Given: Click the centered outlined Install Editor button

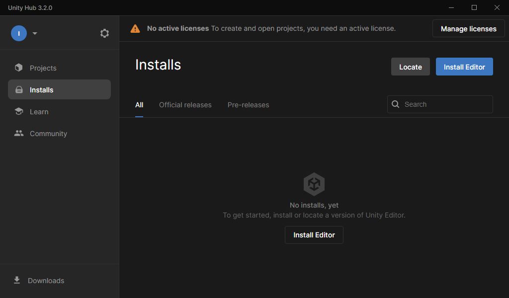Looking at the screenshot, I should tap(314, 235).
